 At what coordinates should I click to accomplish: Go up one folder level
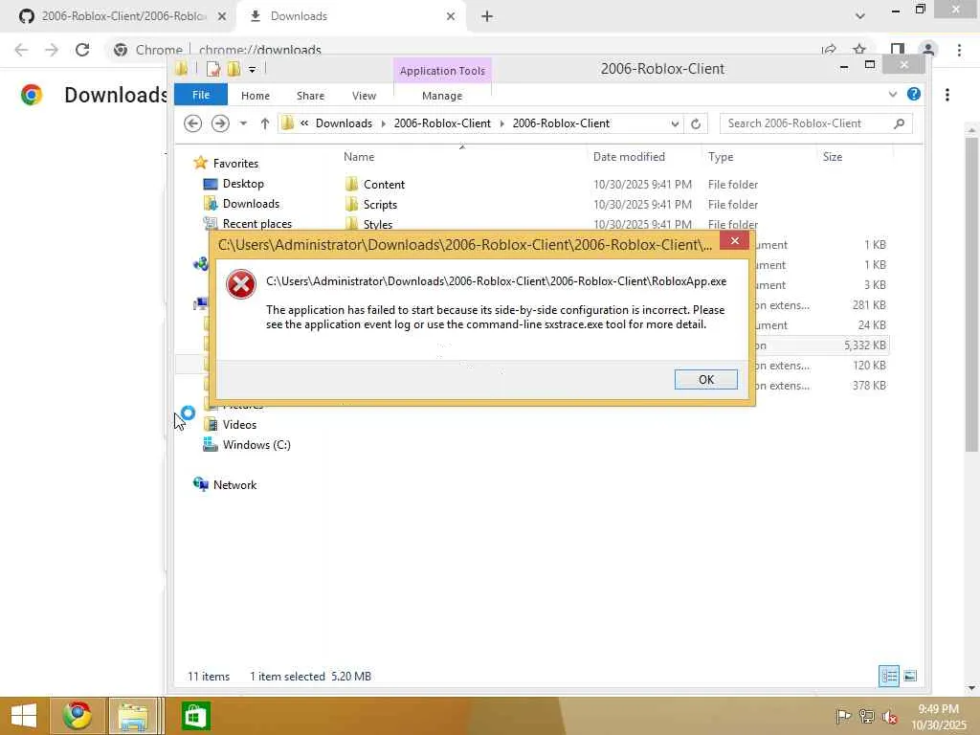click(x=264, y=123)
